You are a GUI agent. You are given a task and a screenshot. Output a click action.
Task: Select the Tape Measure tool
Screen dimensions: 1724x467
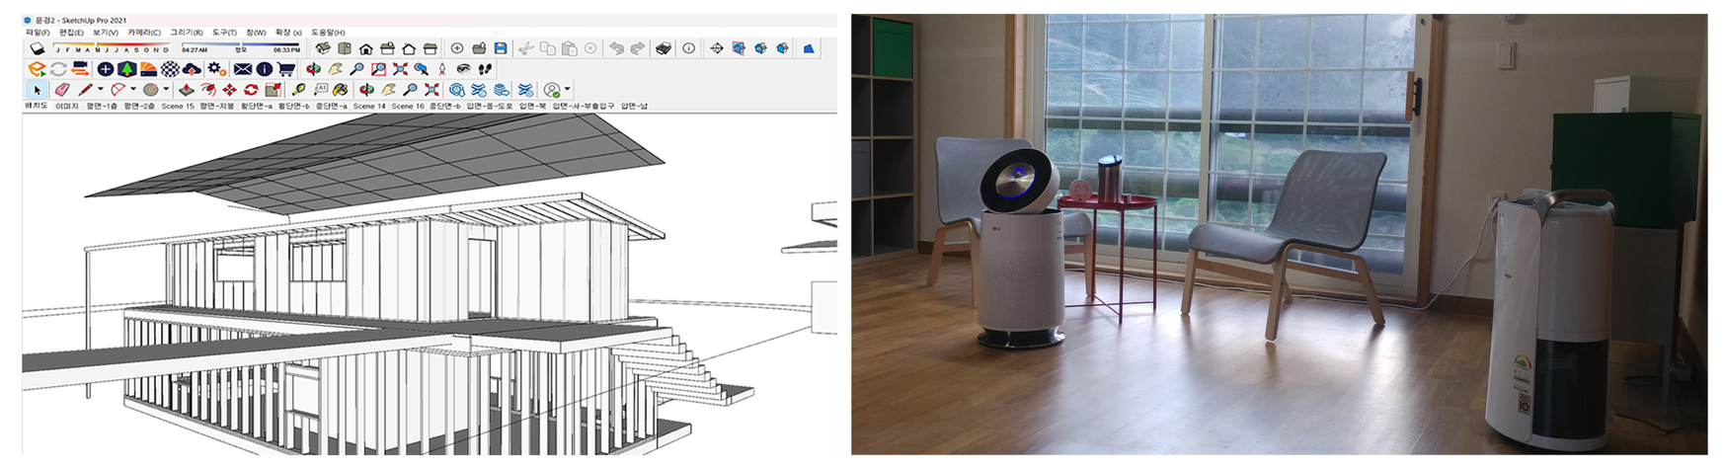[x=298, y=90]
